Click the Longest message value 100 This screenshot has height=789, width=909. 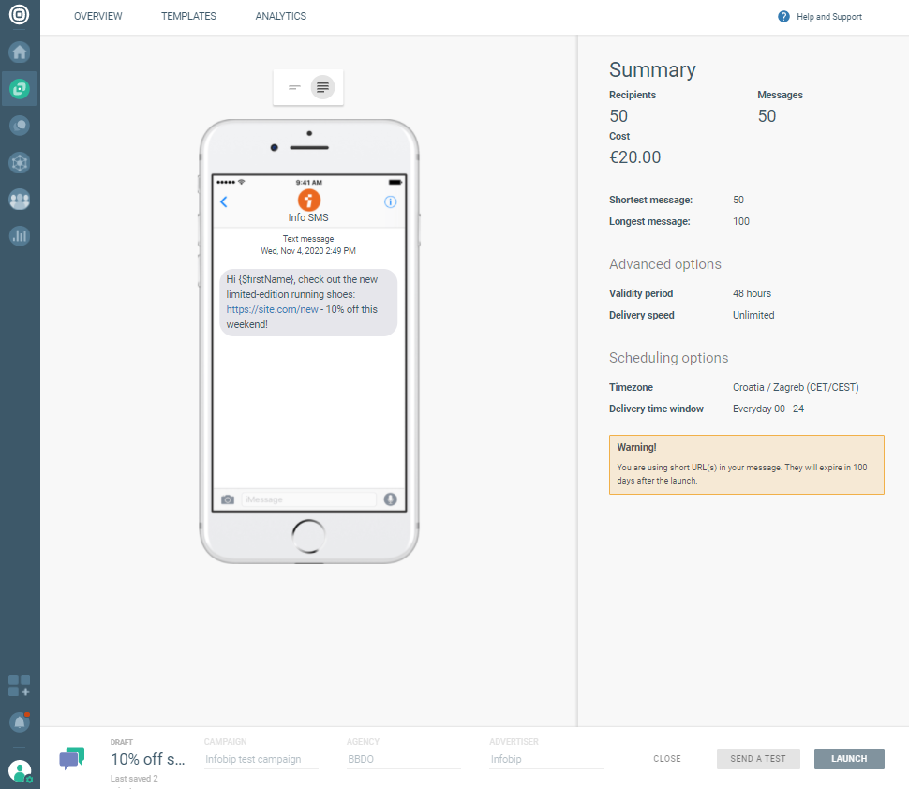click(741, 221)
